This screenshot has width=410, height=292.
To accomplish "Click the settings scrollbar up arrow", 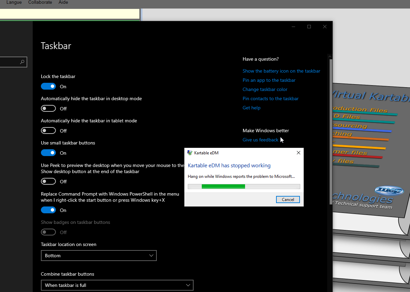I will tap(330, 56).
